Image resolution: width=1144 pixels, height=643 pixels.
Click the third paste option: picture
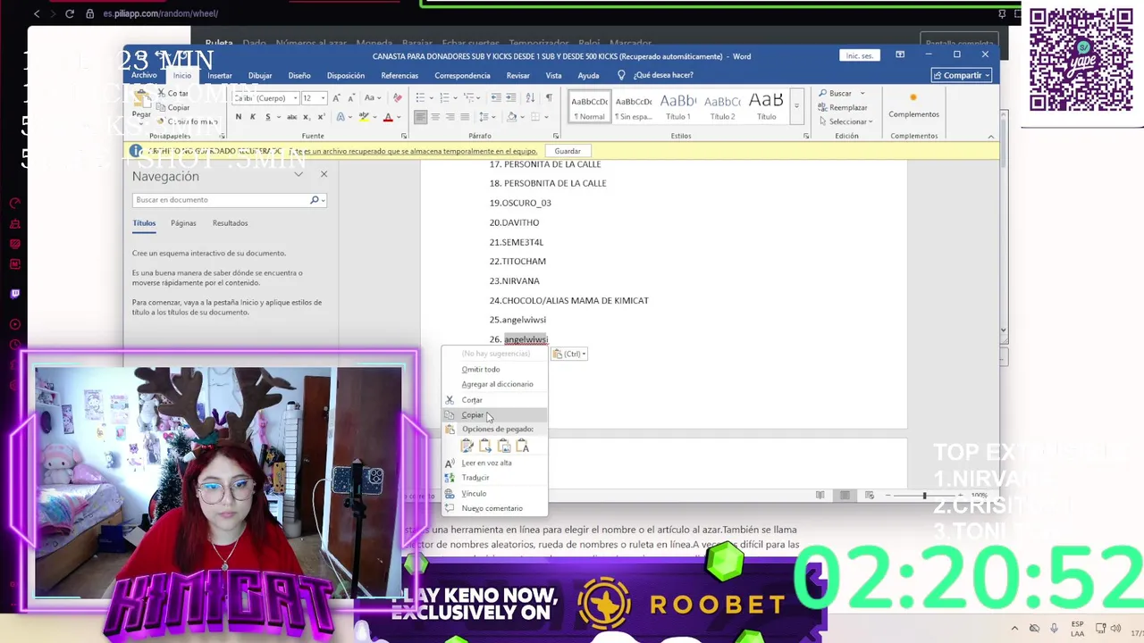[504, 446]
